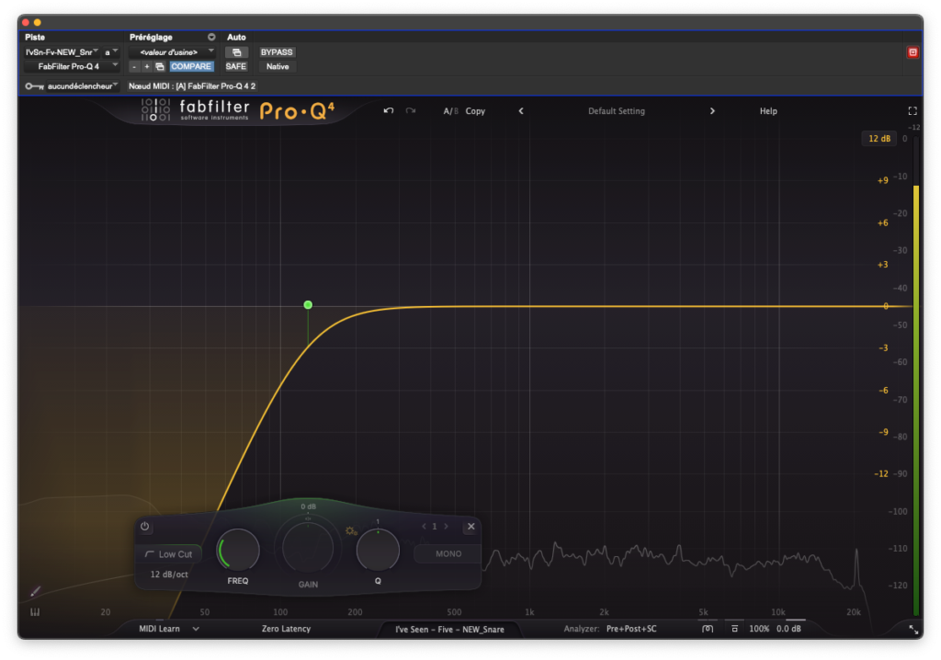
Task: Click the 0.0 dB output gain value
Action: point(788,629)
